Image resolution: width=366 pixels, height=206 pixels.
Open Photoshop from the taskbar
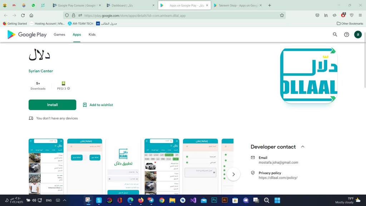click(214, 200)
